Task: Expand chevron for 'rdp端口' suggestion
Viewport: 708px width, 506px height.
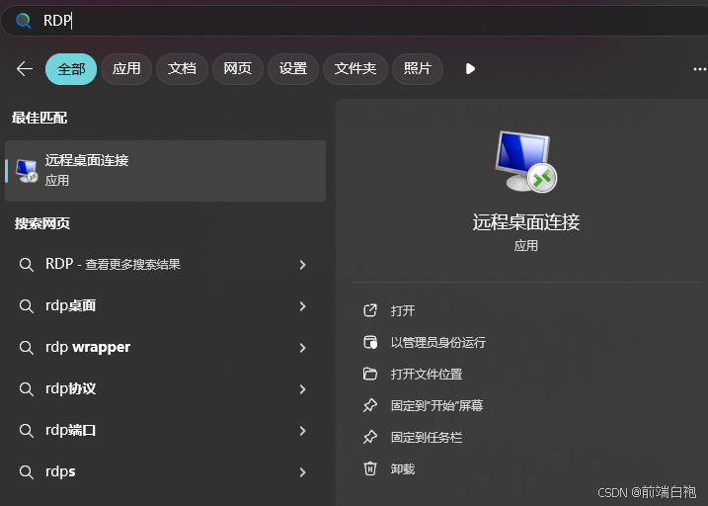Action: tap(302, 431)
